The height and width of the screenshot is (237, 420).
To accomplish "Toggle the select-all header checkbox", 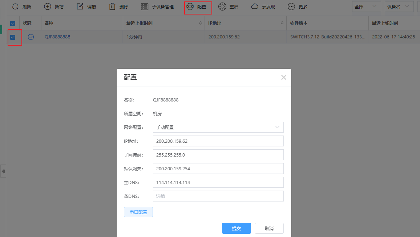I will coord(13,24).
